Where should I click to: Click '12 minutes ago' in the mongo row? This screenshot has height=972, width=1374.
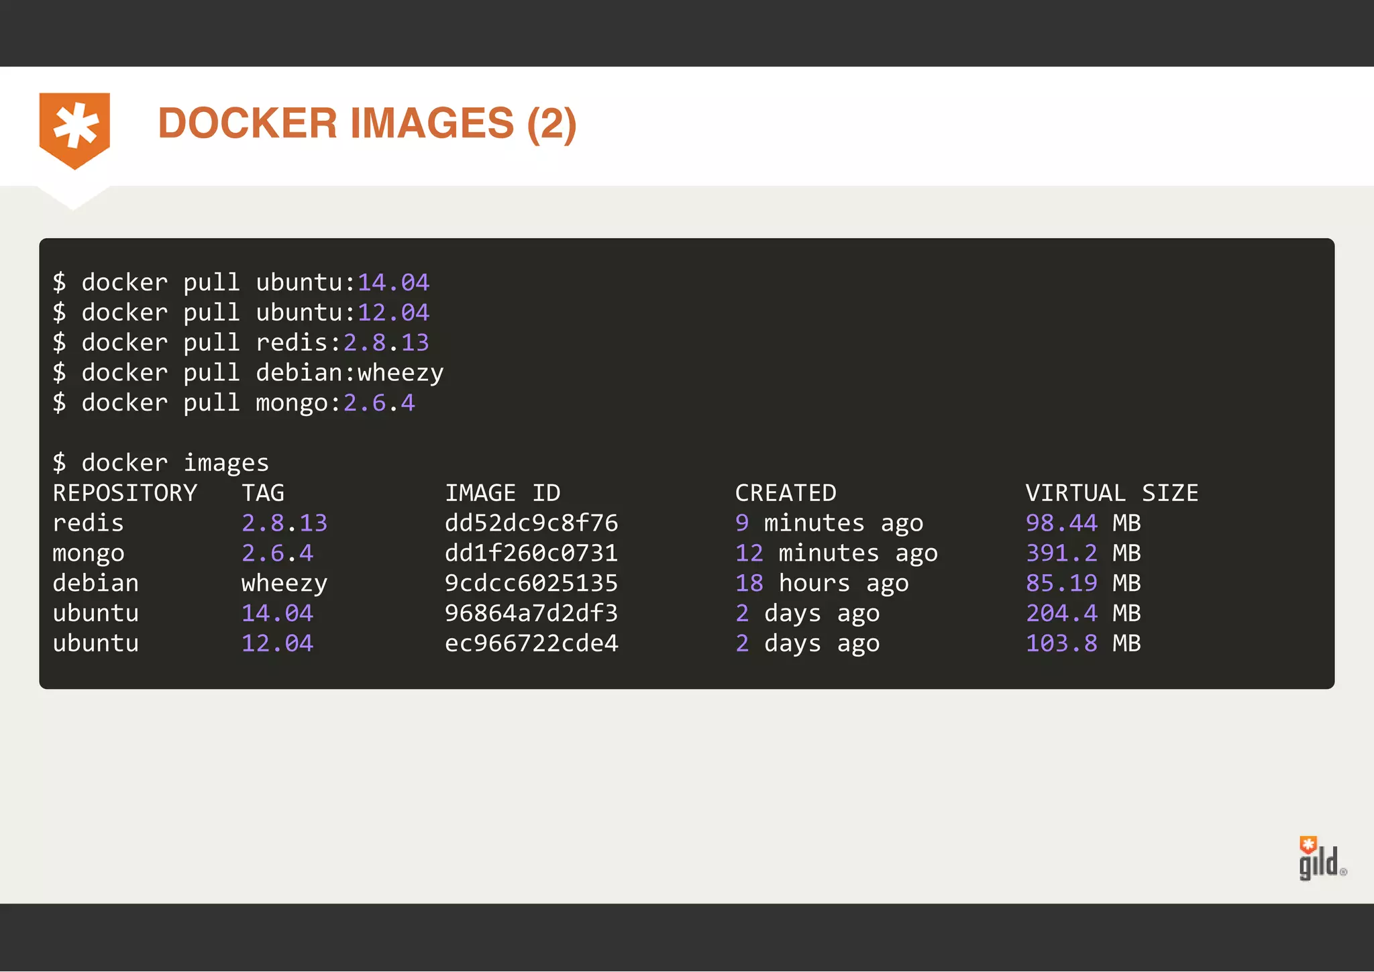[x=837, y=554]
